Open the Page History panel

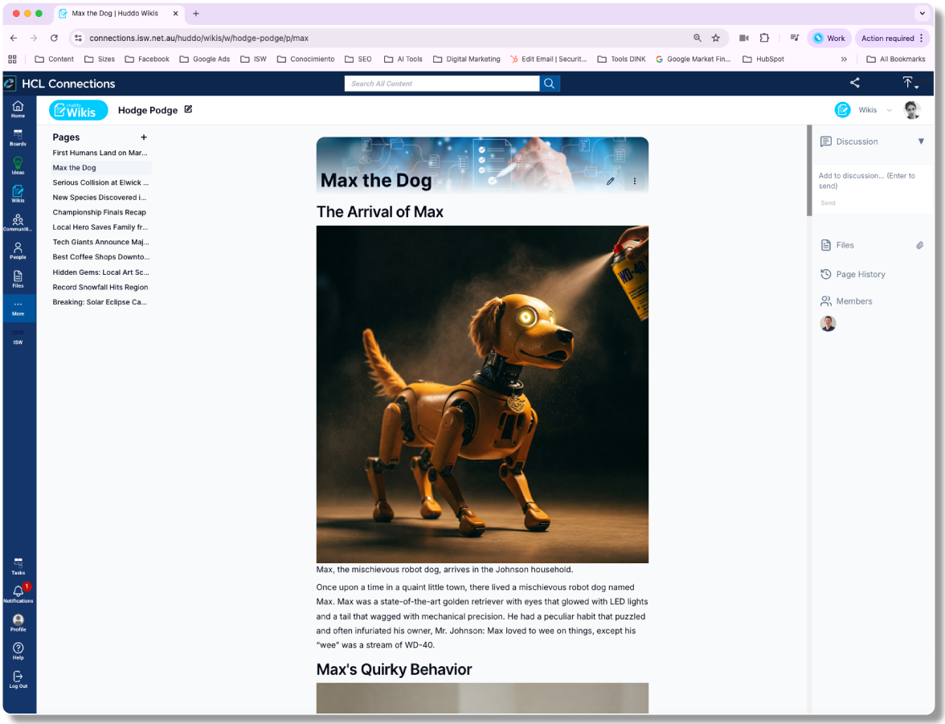861,274
